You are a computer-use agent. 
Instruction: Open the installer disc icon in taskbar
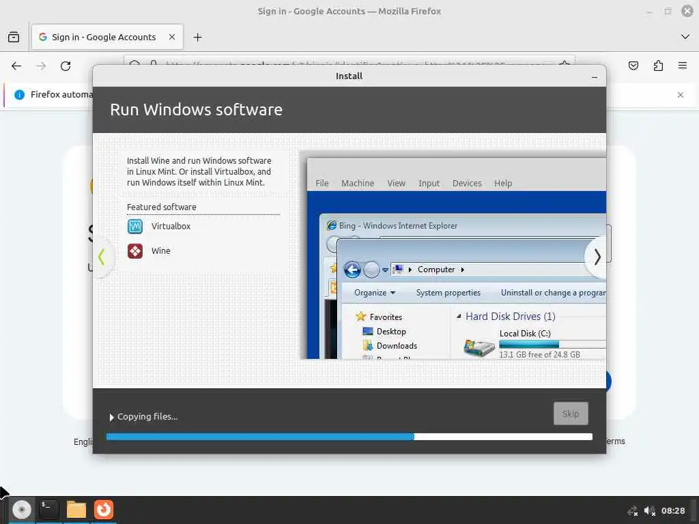(21, 509)
